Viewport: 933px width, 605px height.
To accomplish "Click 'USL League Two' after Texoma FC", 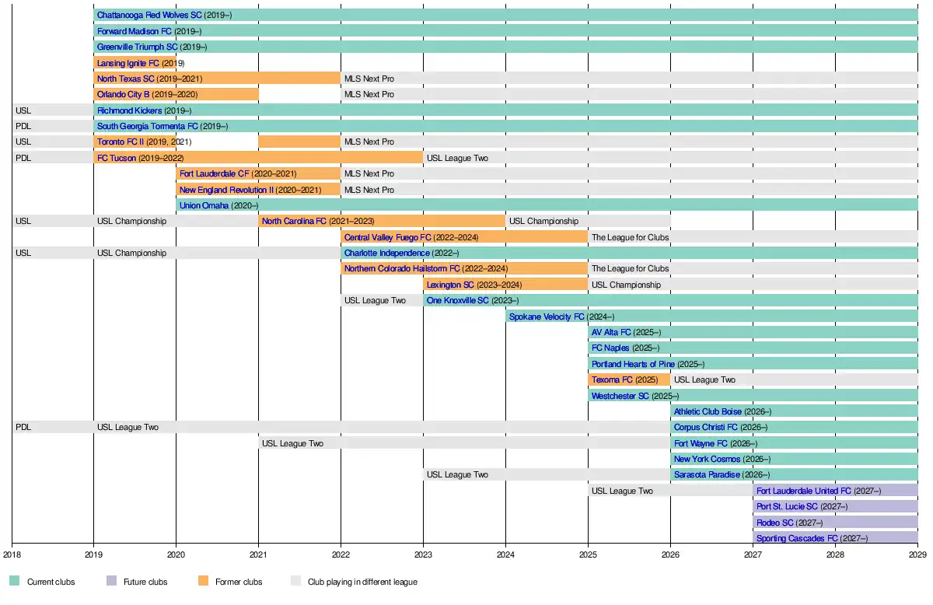I will (704, 379).
